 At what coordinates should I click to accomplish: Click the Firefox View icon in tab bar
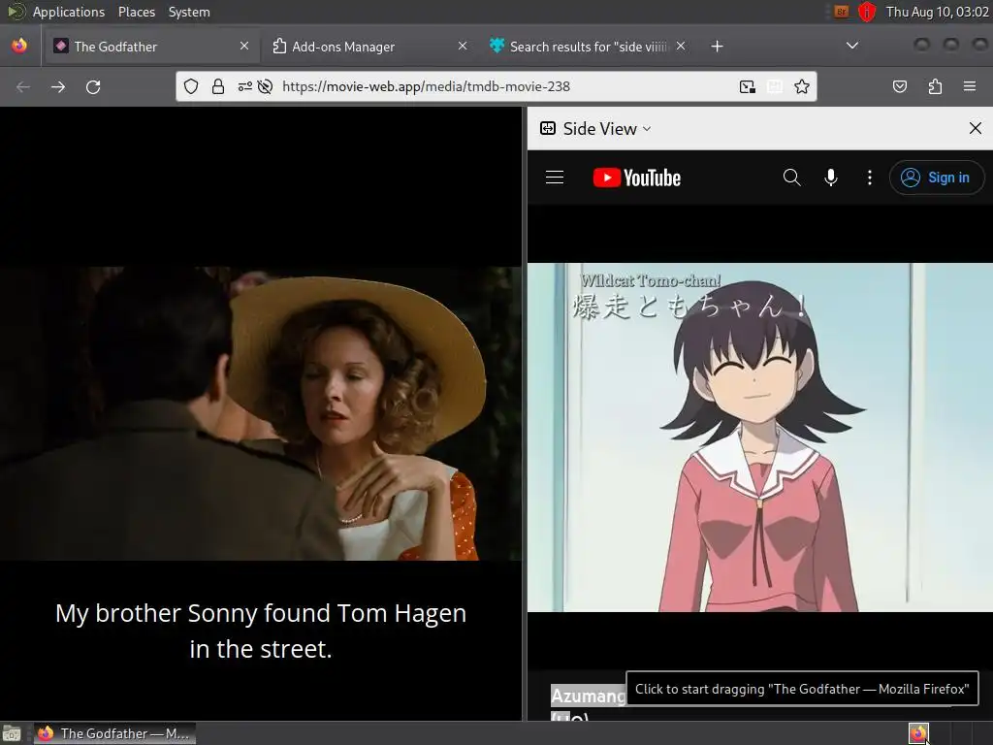19,46
